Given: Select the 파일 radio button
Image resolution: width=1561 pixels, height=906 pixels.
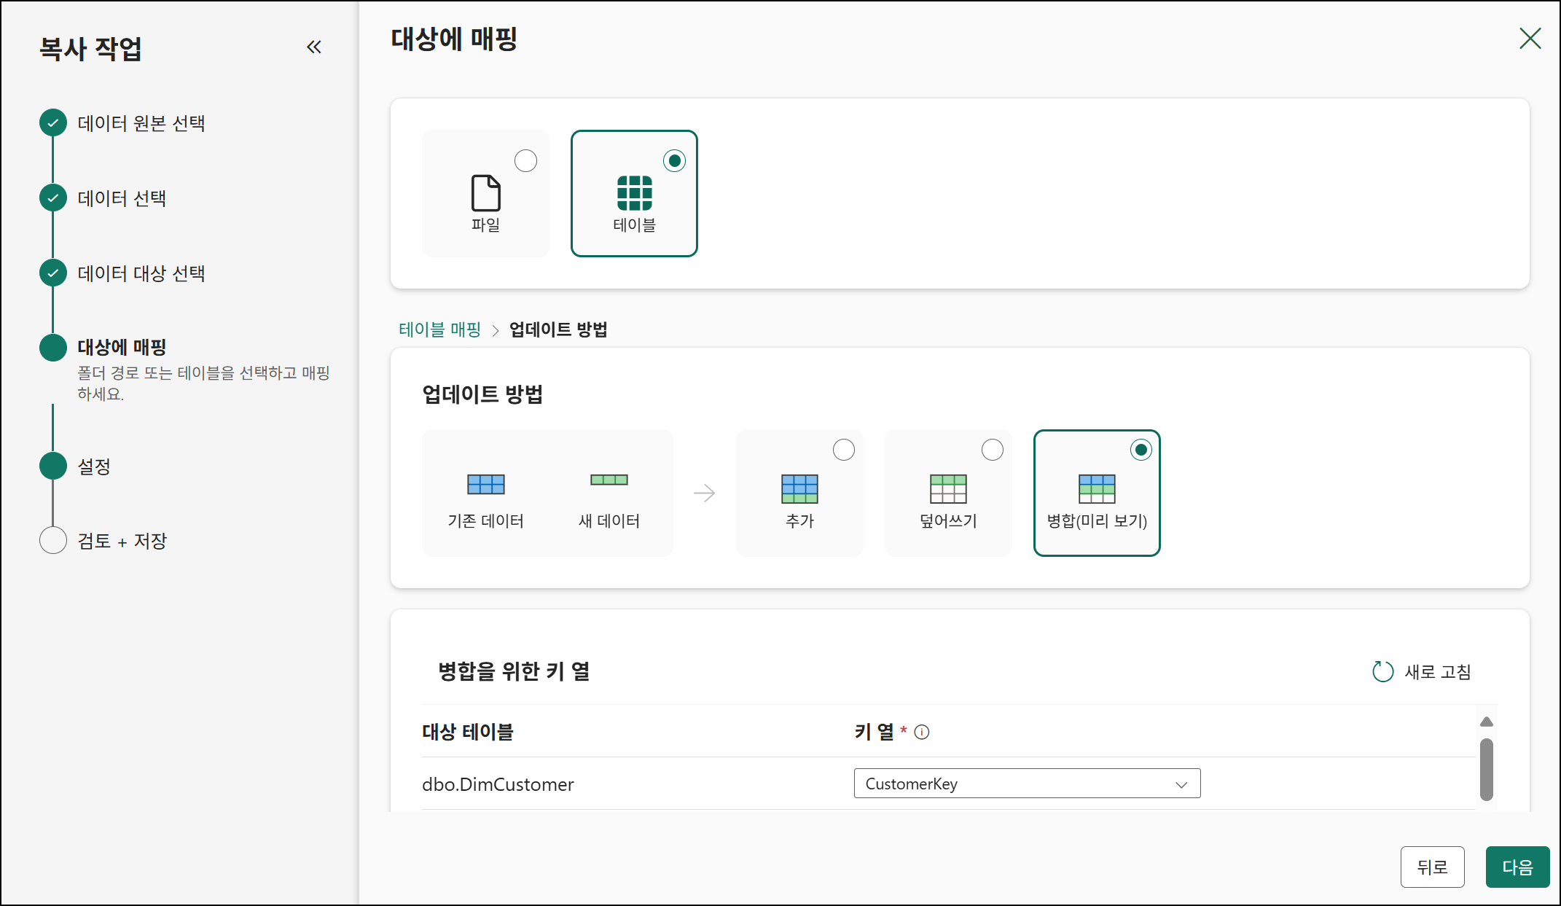Looking at the screenshot, I should [x=525, y=160].
